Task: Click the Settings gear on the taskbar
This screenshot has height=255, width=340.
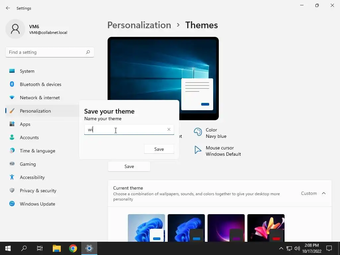Action: (x=89, y=248)
